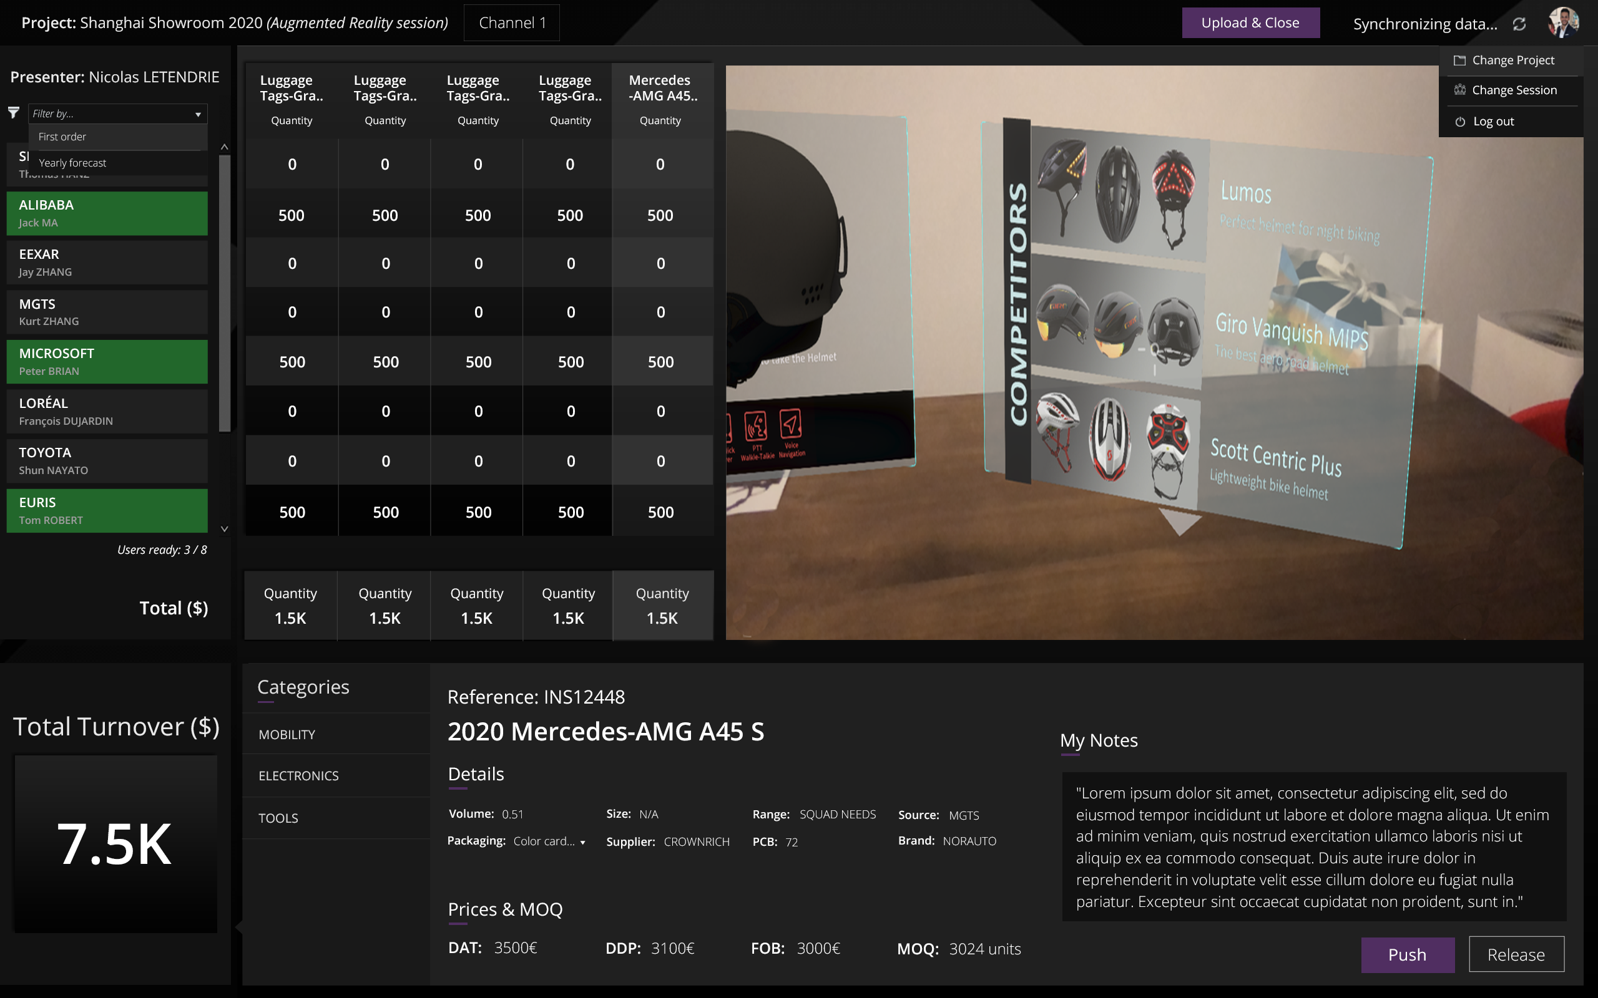The image size is (1598, 998).
Task: Expand the Packaging Color card dropdown
Action: point(549,841)
